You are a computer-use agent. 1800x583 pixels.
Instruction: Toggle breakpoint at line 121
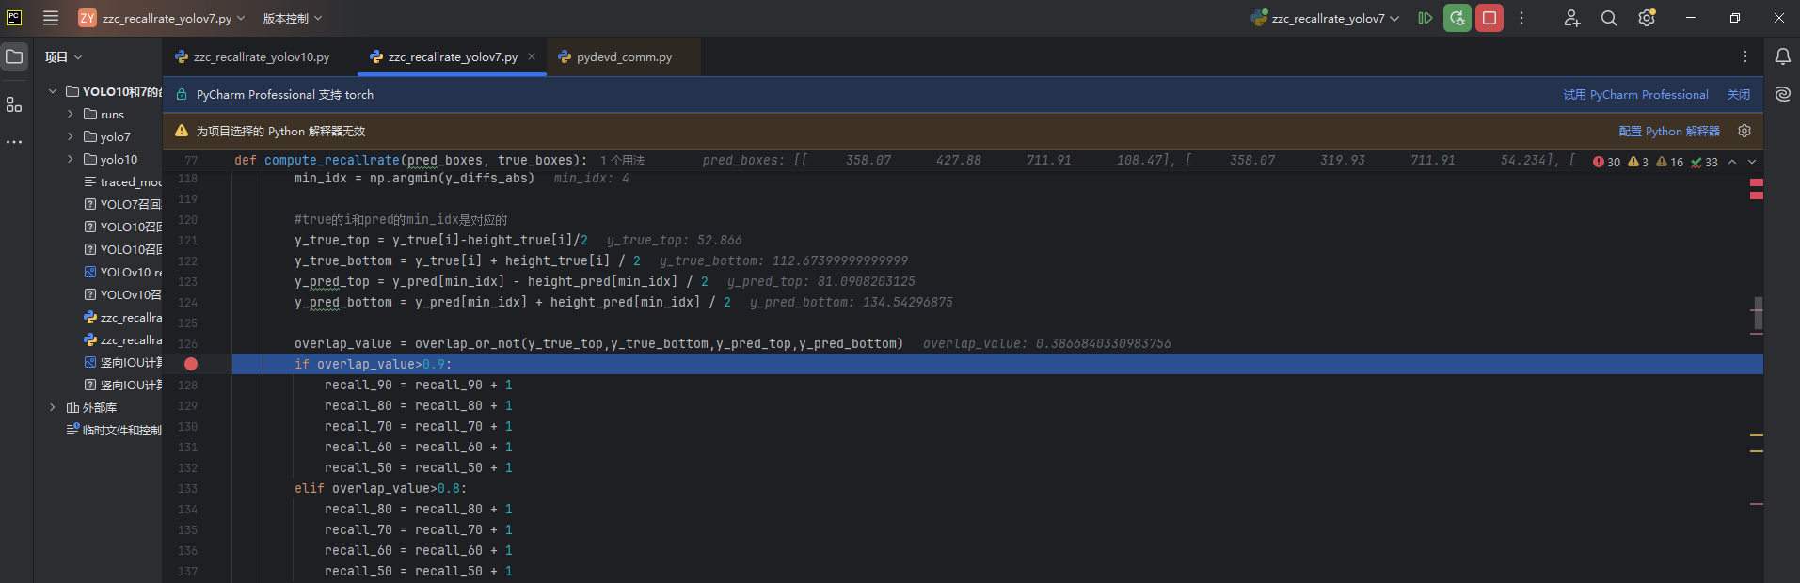click(188, 240)
